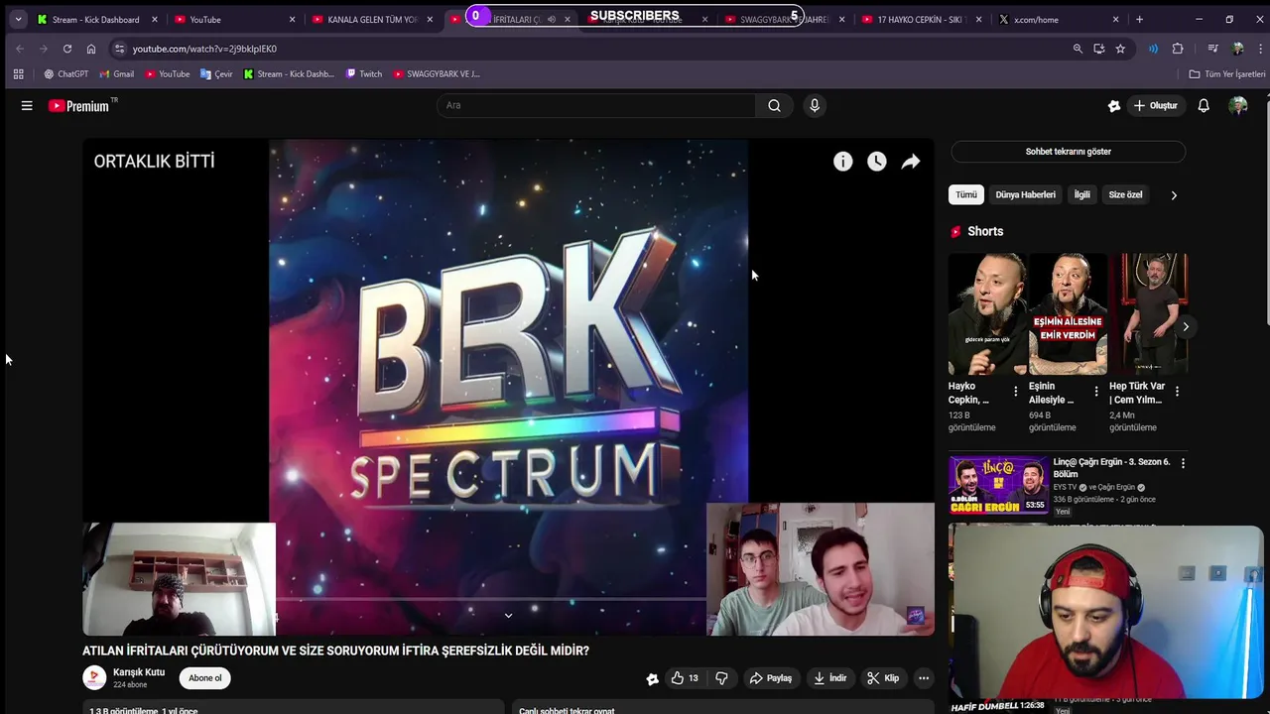Click the sparkle icon beside Oluştur

point(1114,106)
